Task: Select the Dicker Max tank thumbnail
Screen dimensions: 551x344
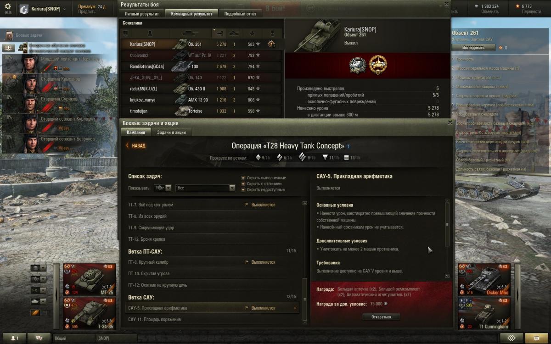Action: (x=484, y=279)
